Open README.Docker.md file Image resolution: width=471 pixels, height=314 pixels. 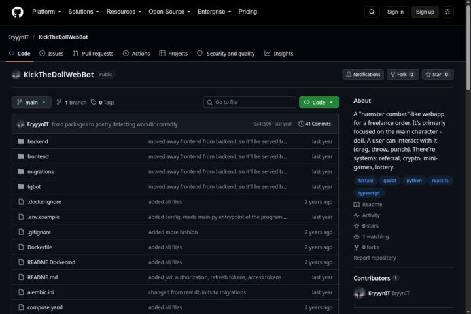pos(51,262)
